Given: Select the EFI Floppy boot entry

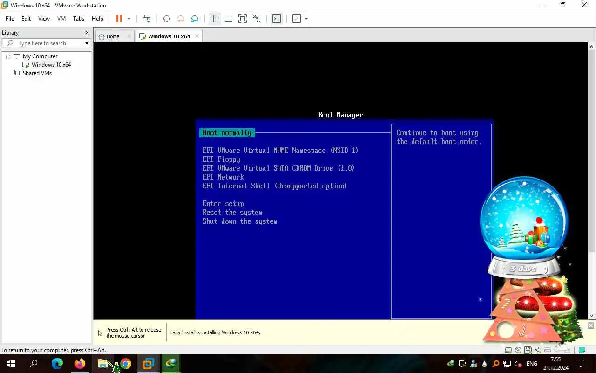Looking at the screenshot, I should pyautogui.click(x=221, y=159).
